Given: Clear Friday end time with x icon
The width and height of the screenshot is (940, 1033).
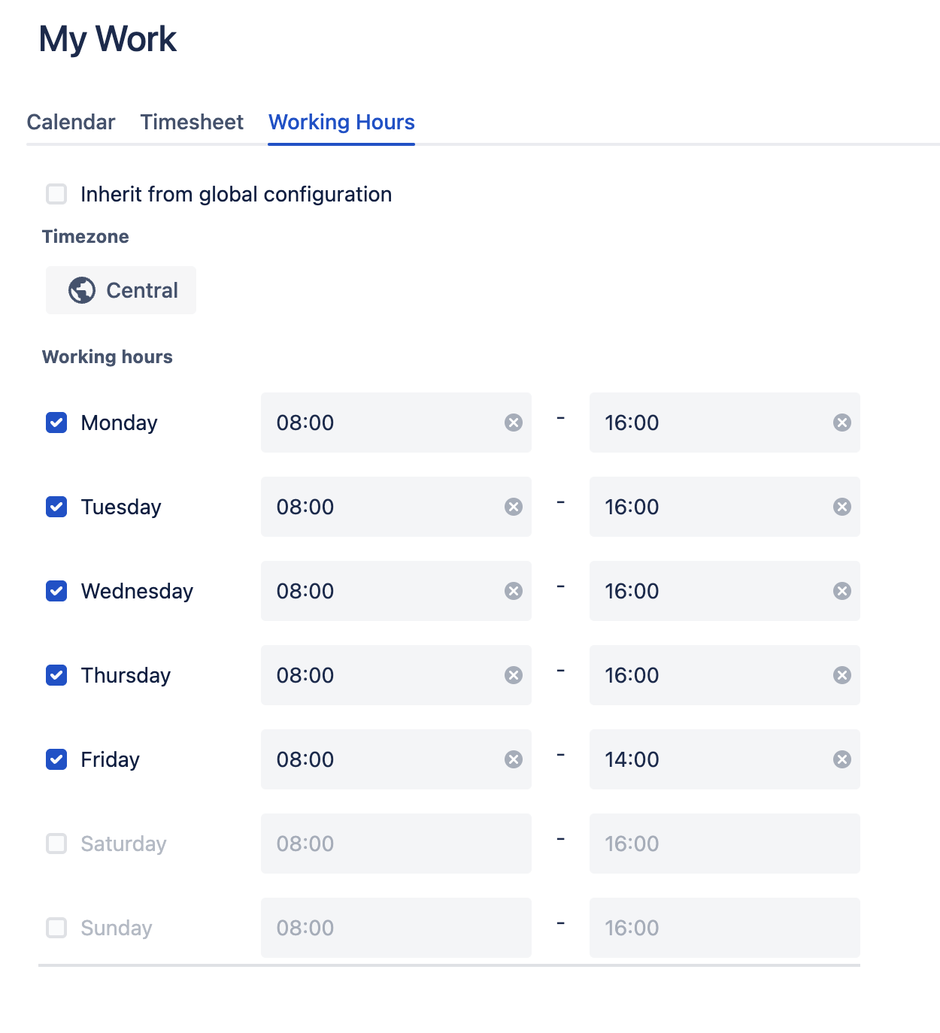Looking at the screenshot, I should (x=842, y=759).
